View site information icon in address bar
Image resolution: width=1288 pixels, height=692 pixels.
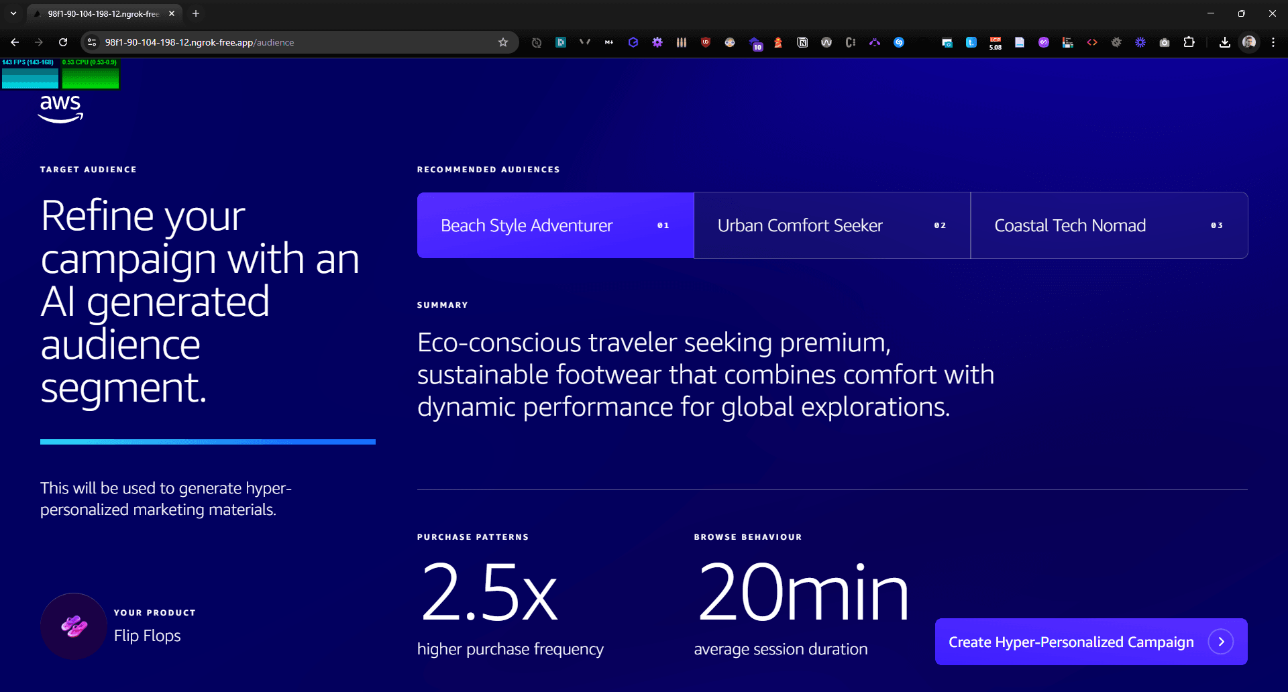click(93, 42)
